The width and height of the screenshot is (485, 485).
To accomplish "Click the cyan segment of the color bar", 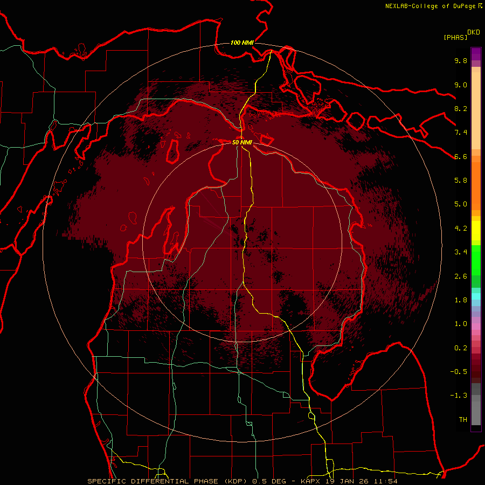I will [476, 296].
